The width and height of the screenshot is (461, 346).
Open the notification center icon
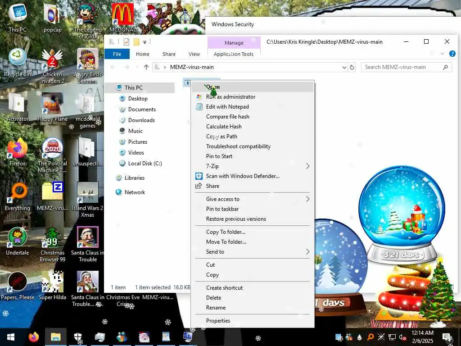[446, 337]
